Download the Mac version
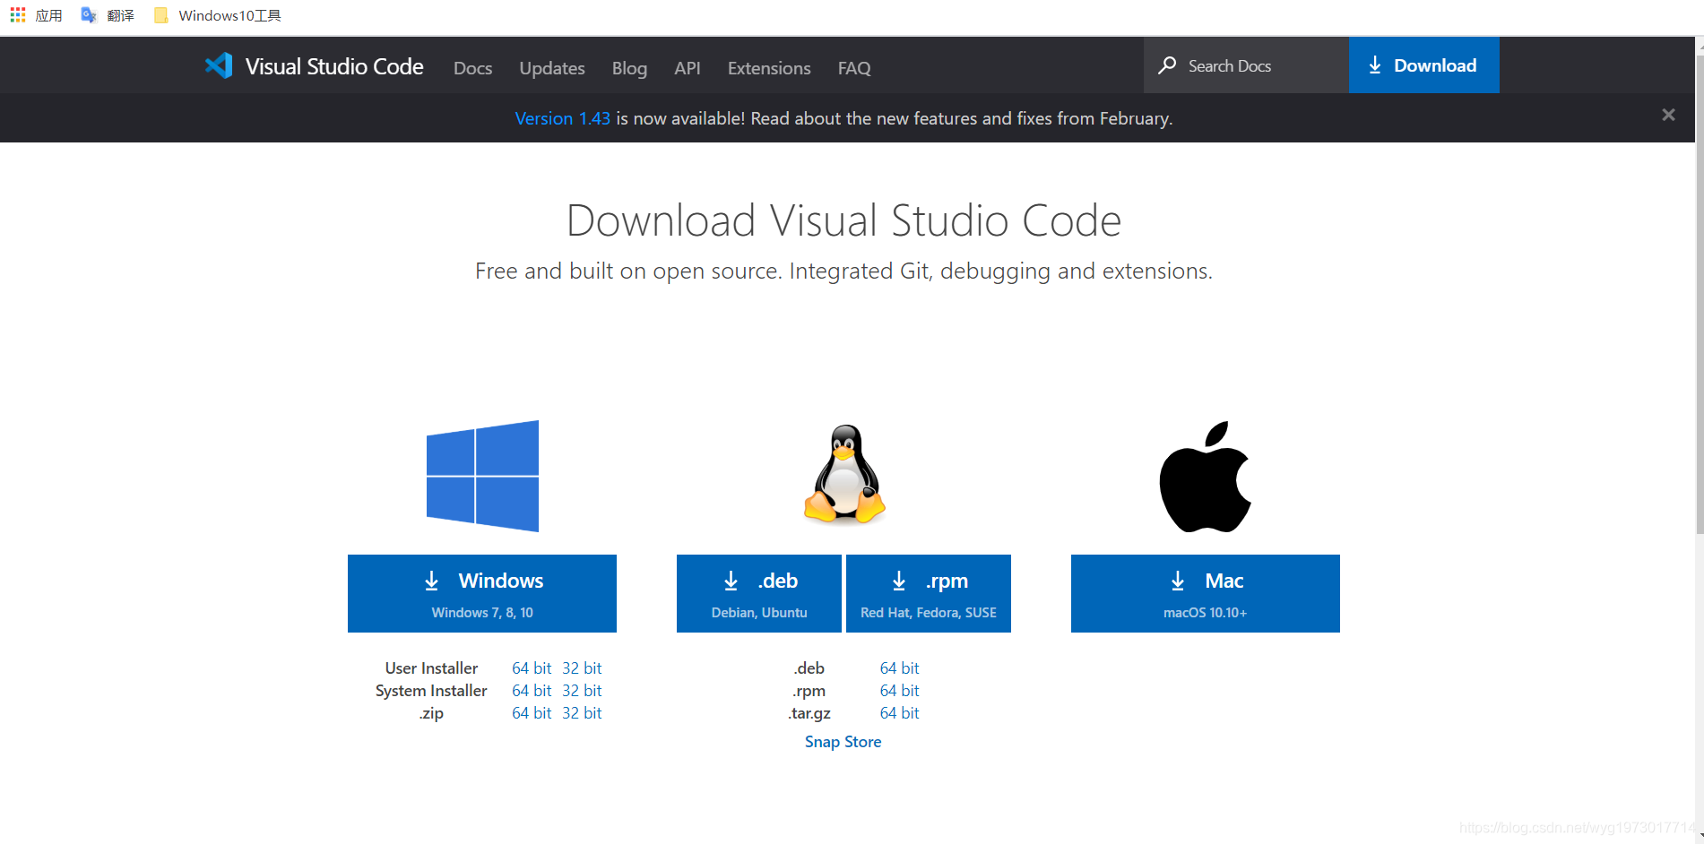1704x844 pixels. pos(1206,593)
